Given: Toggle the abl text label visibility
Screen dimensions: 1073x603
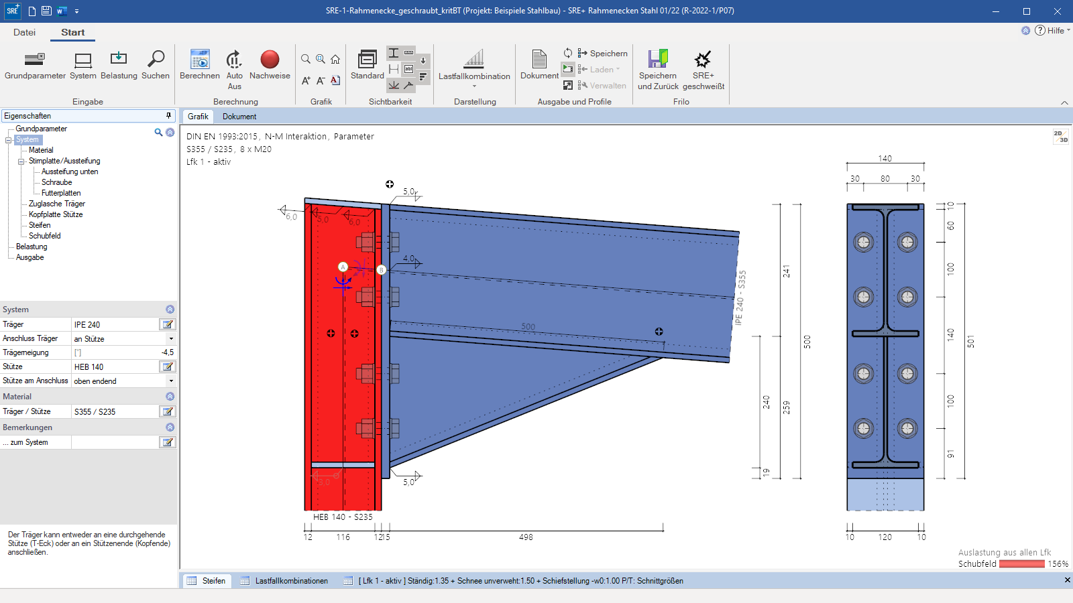Looking at the screenshot, I should pos(408,69).
